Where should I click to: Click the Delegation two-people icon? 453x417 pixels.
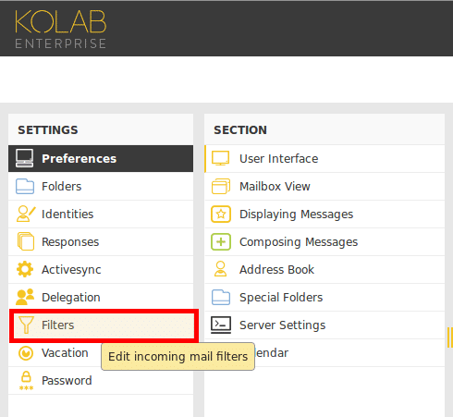(25, 297)
